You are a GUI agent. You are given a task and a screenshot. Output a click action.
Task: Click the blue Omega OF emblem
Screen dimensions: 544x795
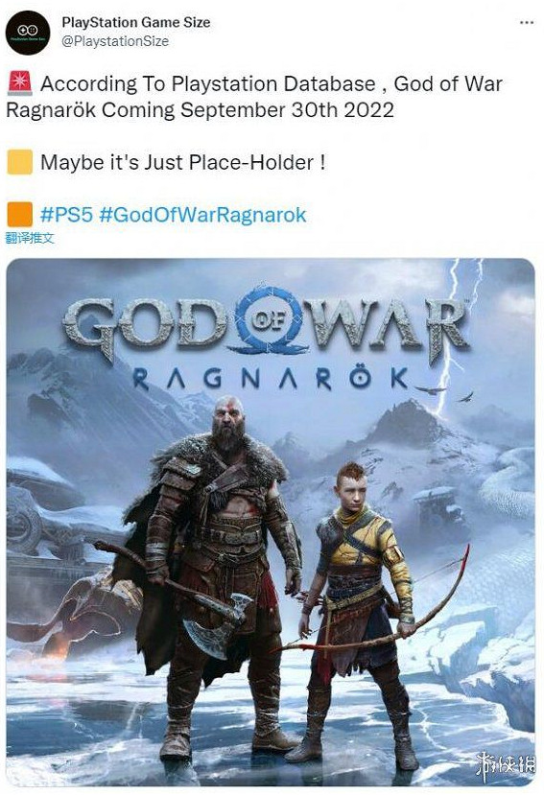(x=267, y=321)
